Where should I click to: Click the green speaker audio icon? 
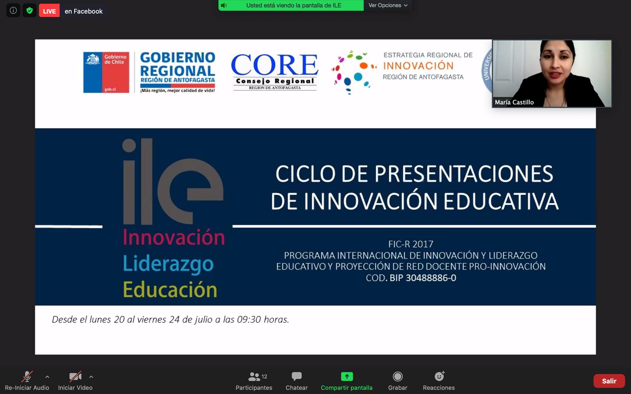coord(224,5)
